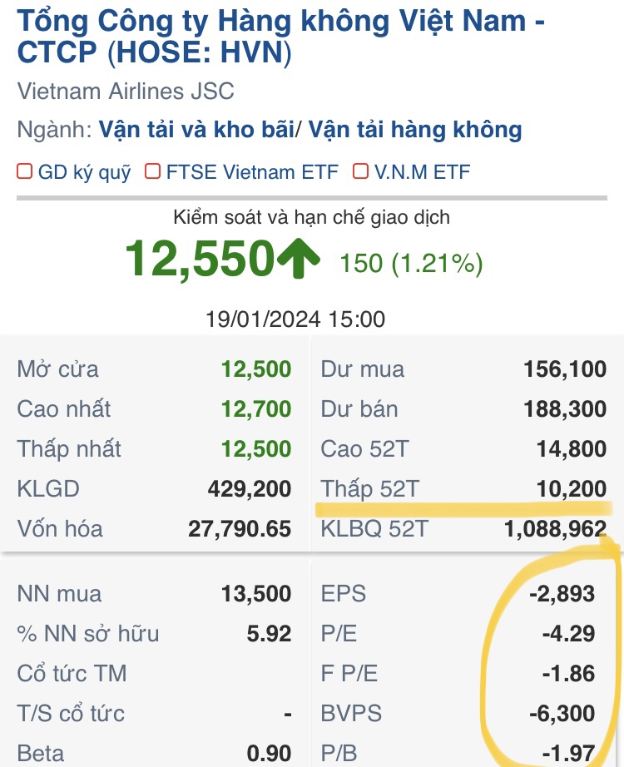Select the price change 150 (1.21%)
Viewport: 624px width, 767px height.
pos(411,264)
